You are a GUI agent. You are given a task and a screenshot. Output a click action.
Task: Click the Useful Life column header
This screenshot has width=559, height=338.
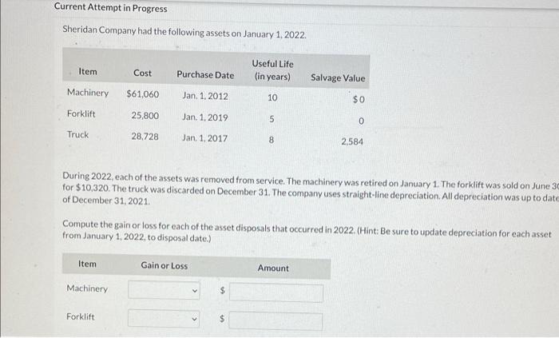[273, 70]
